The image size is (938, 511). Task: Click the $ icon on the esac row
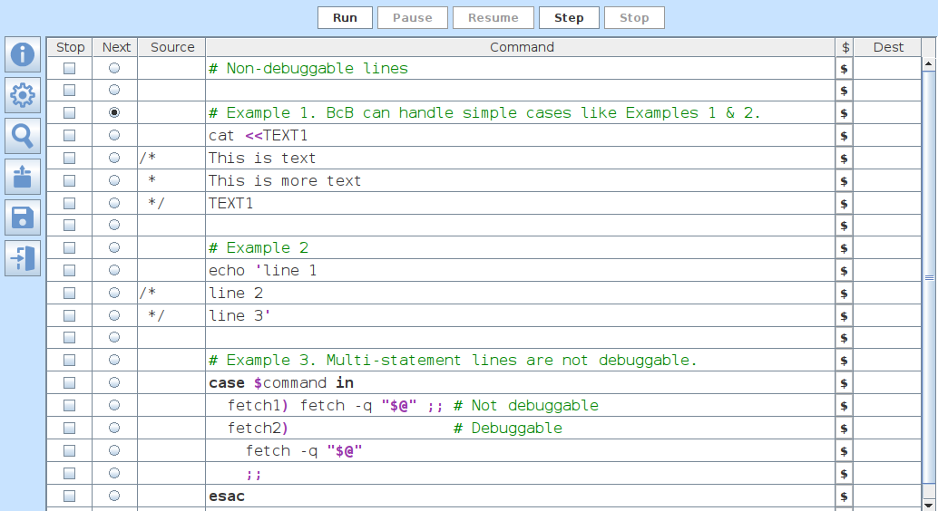coord(844,497)
